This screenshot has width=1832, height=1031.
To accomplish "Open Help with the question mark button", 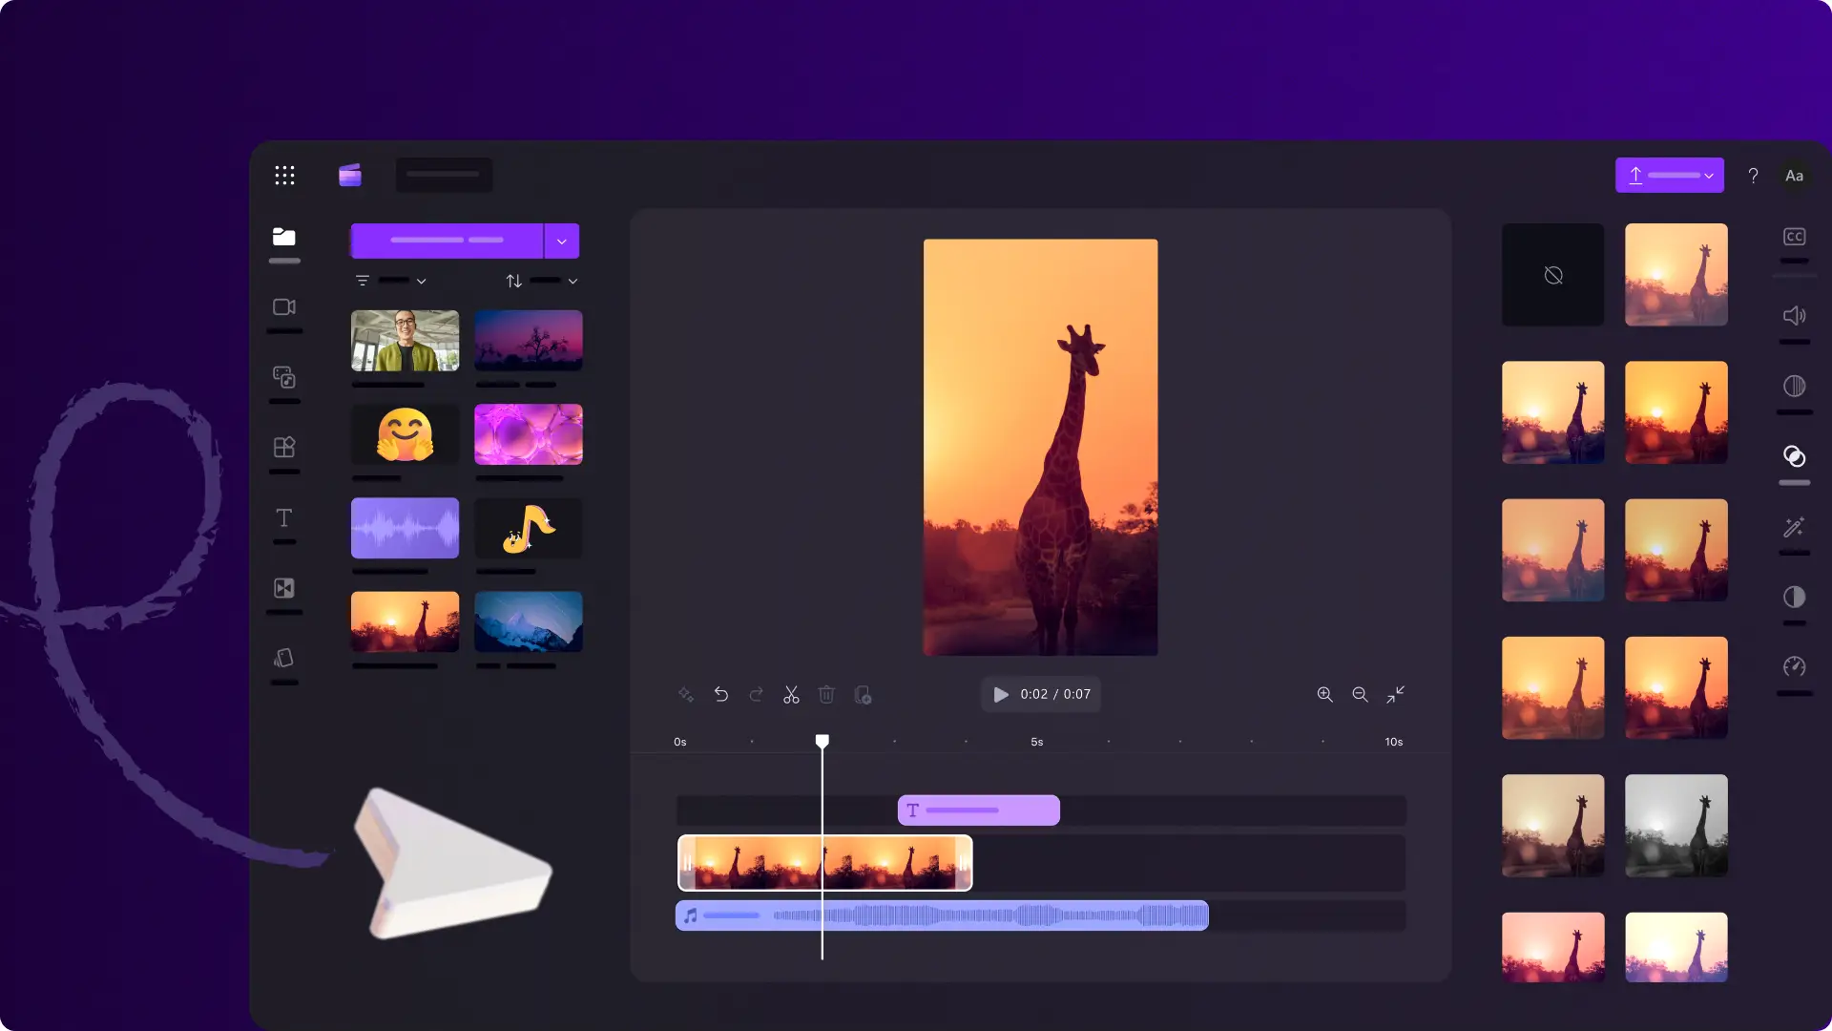I will pos(1753,175).
